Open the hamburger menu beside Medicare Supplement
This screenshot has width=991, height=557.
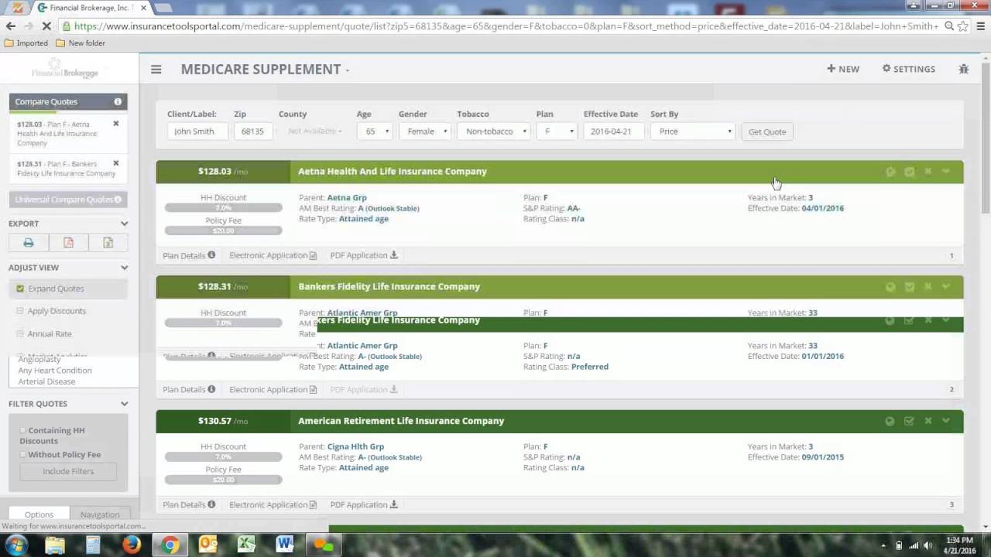point(156,69)
